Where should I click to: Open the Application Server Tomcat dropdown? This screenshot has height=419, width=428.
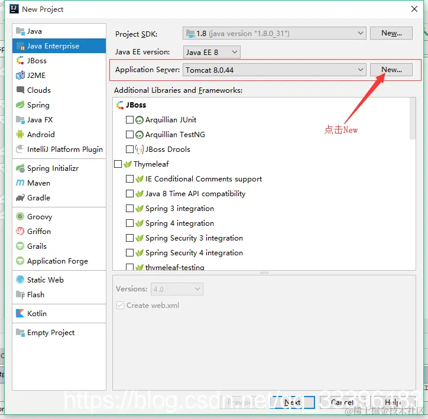pyautogui.click(x=274, y=70)
